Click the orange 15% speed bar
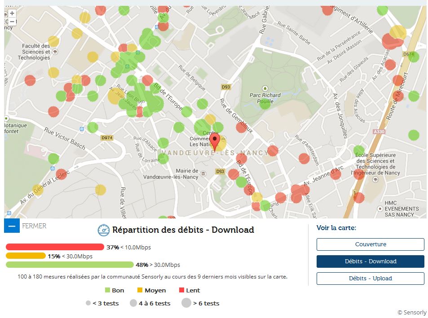428x318 pixels. (26, 256)
